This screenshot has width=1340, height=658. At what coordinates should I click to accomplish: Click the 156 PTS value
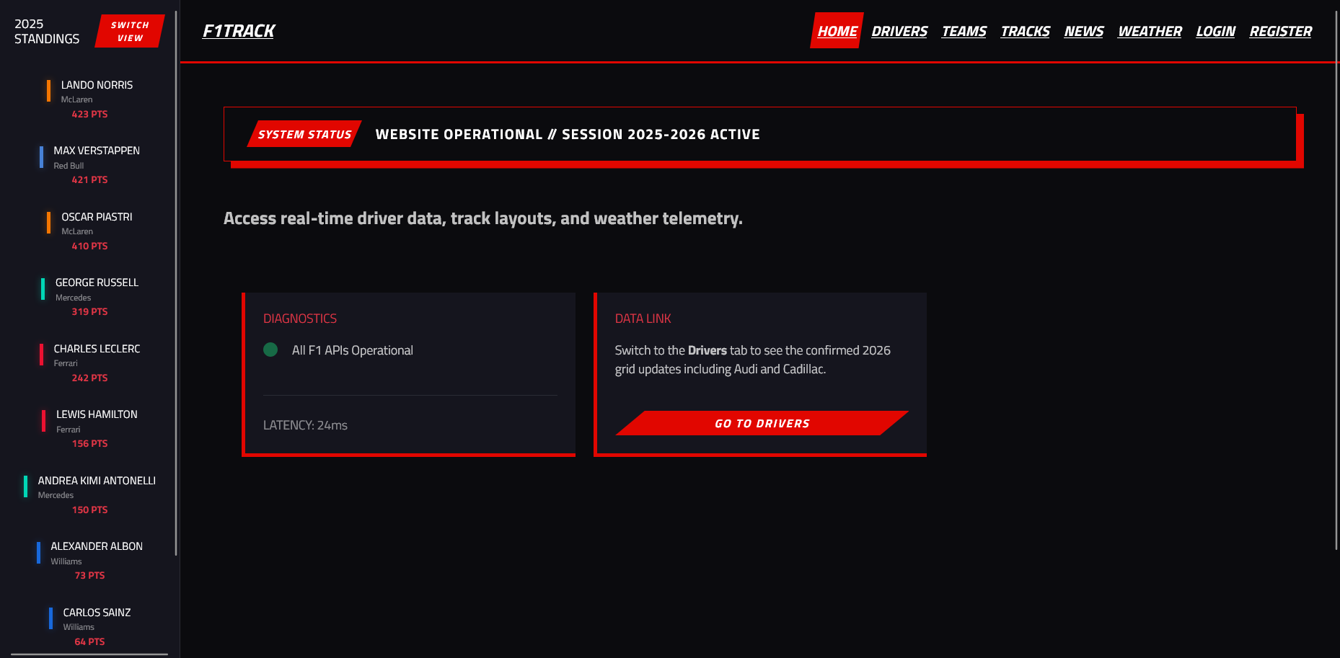point(89,443)
